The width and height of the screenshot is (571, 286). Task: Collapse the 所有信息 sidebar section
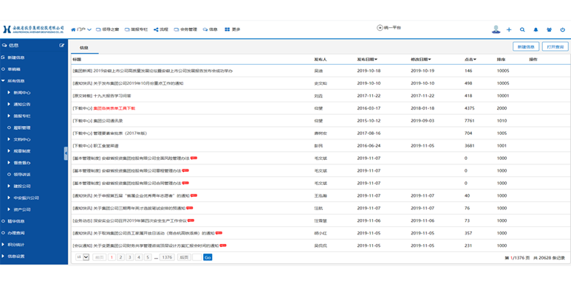pyautogui.click(x=3, y=81)
